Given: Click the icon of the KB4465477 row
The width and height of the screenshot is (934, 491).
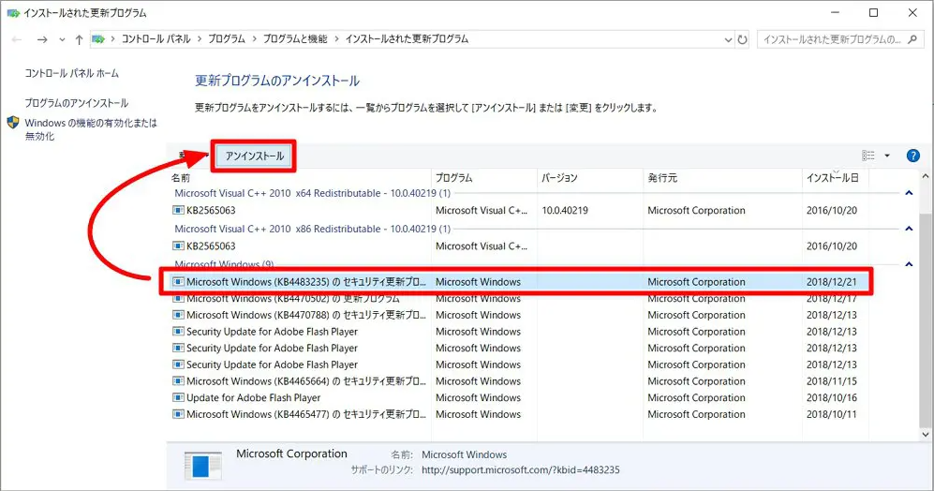Looking at the screenshot, I should (178, 414).
